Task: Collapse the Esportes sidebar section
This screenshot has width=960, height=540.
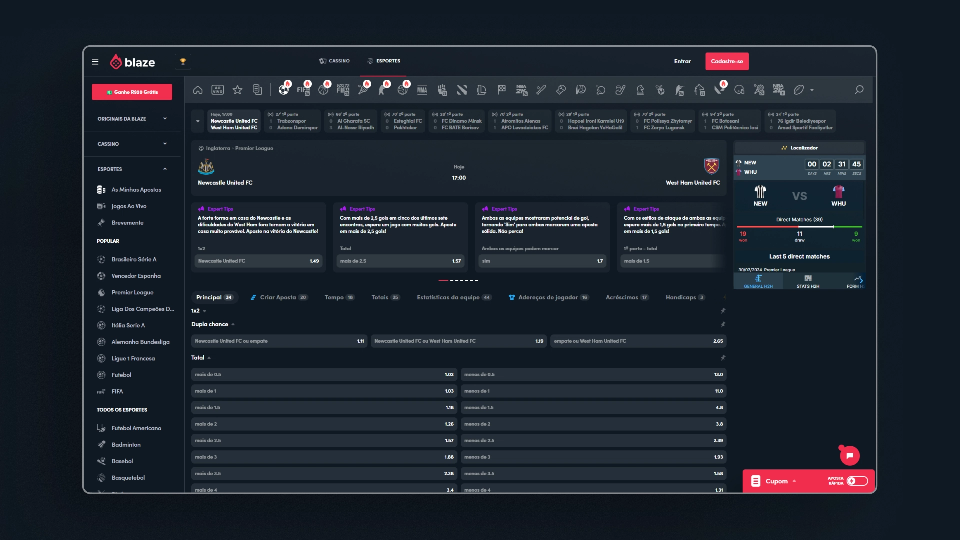Action: pyautogui.click(x=132, y=169)
